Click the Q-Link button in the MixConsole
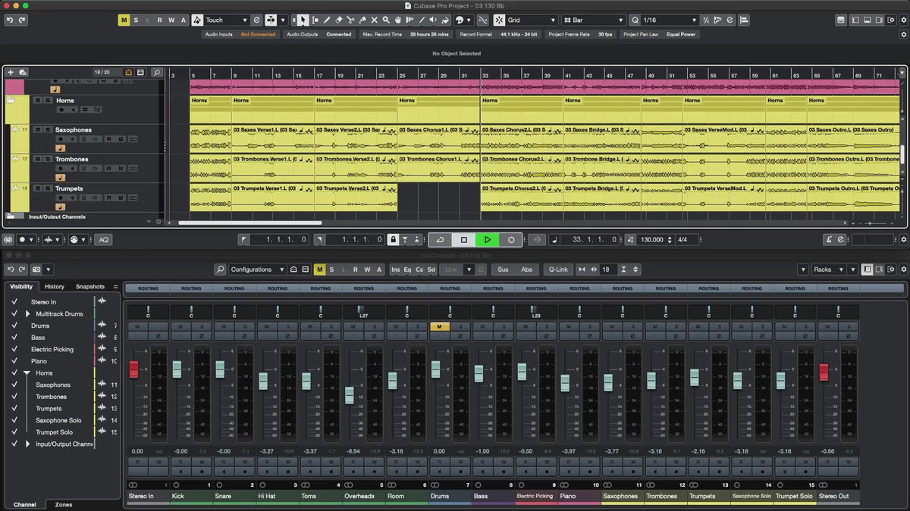910x511 pixels. tap(558, 270)
